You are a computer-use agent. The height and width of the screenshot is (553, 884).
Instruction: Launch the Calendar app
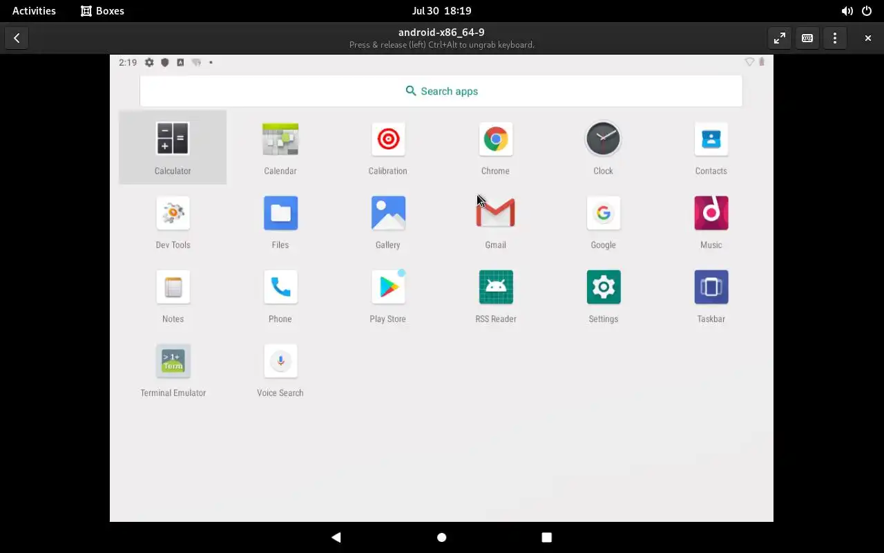pyautogui.click(x=280, y=147)
